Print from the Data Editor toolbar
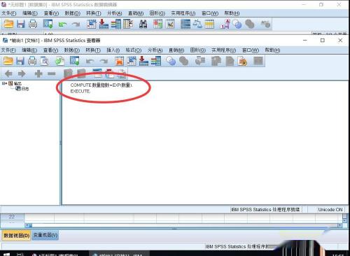Viewport: 350px width, 256px height. click(x=33, y=24)
